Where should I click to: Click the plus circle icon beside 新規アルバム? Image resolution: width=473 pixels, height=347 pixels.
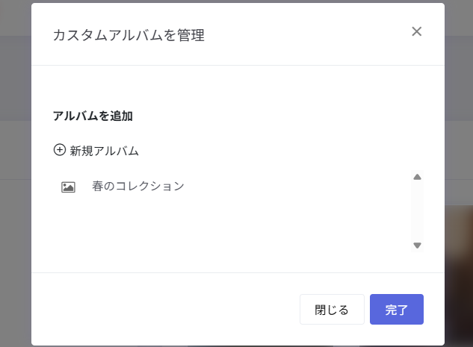click(60, 150)
